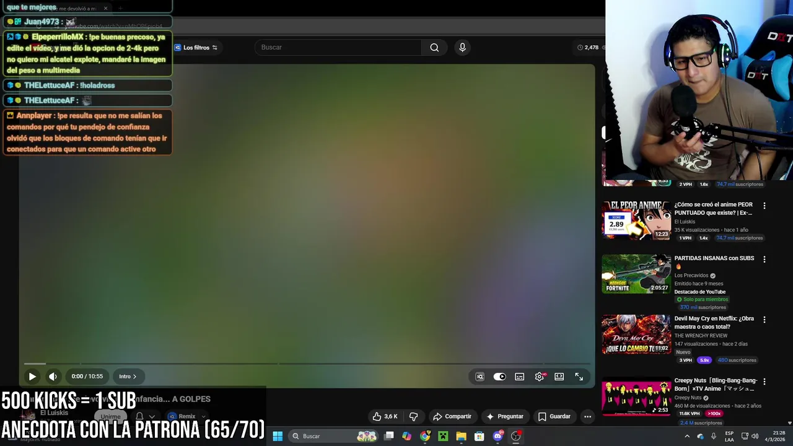Open Google Chrome from the taskbar
The width and height of the screenshot is (793, 446).
[425, 436]
